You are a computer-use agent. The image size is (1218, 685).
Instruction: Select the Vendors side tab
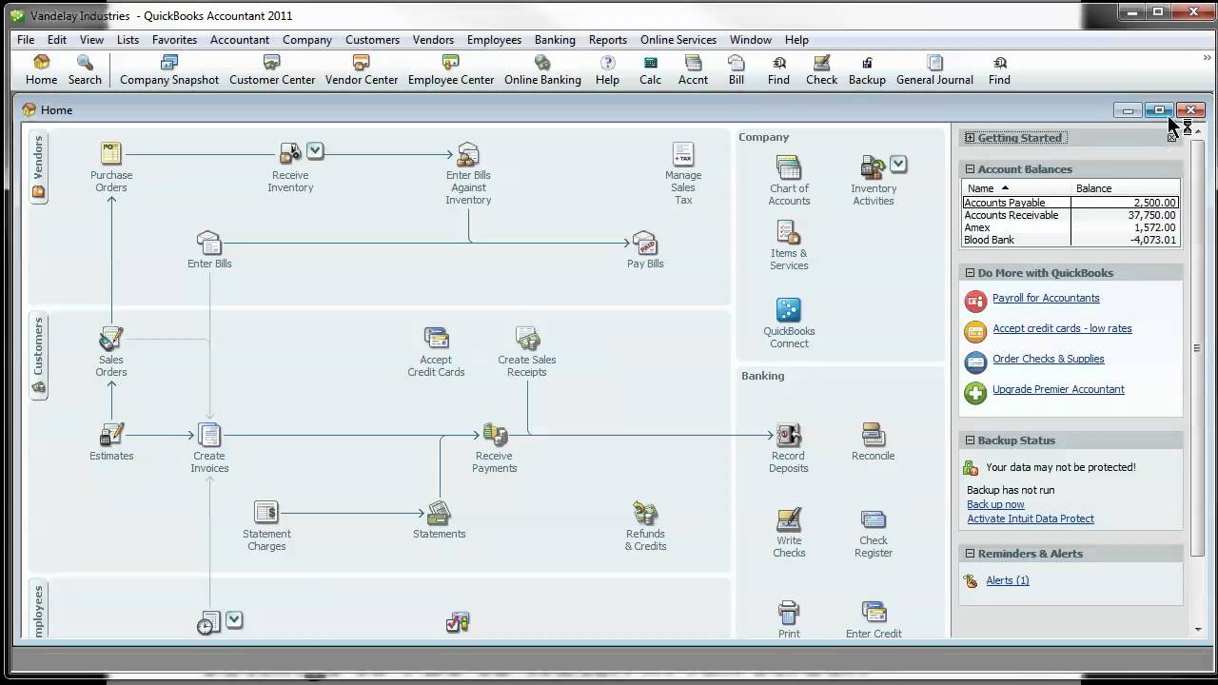coord(39,167)
